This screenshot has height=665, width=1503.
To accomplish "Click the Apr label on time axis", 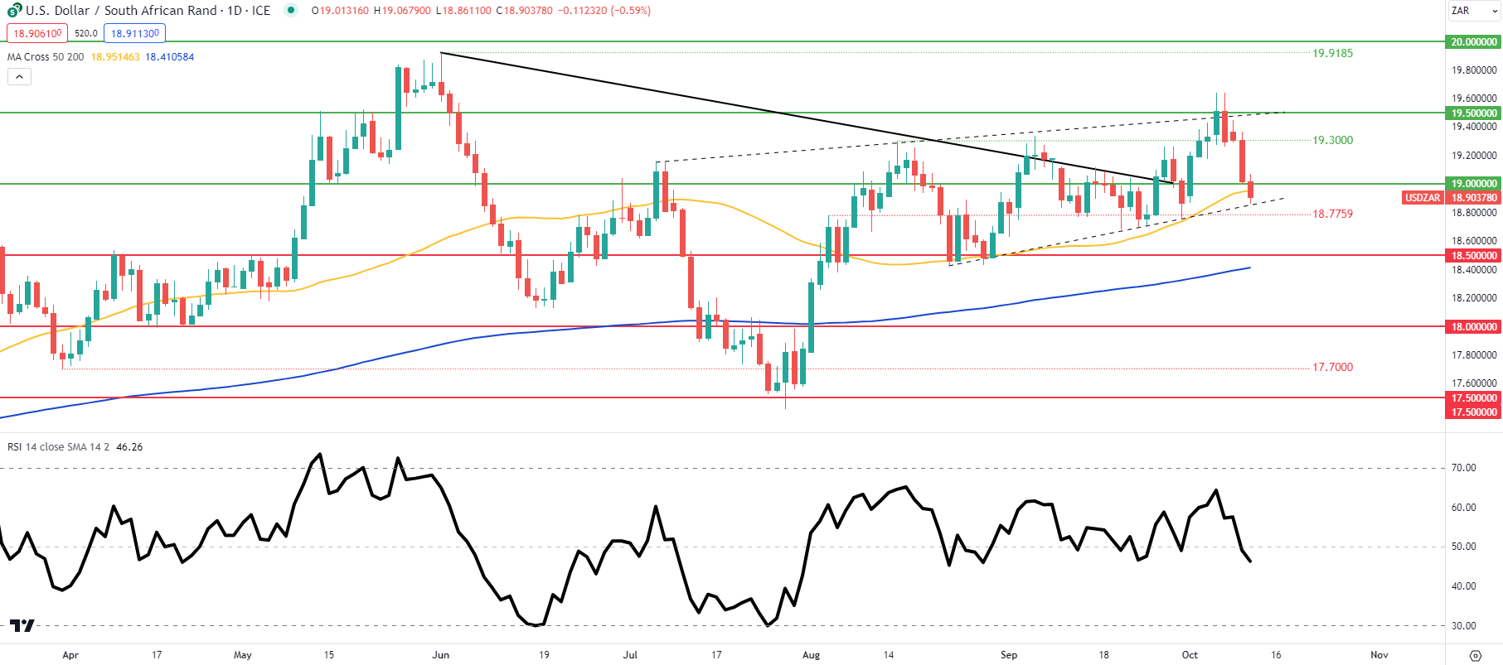I will tap(70, 655).
